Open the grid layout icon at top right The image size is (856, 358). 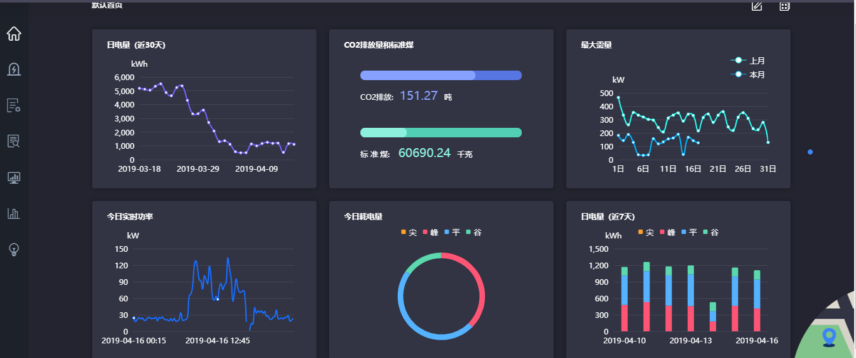[784, 6]
